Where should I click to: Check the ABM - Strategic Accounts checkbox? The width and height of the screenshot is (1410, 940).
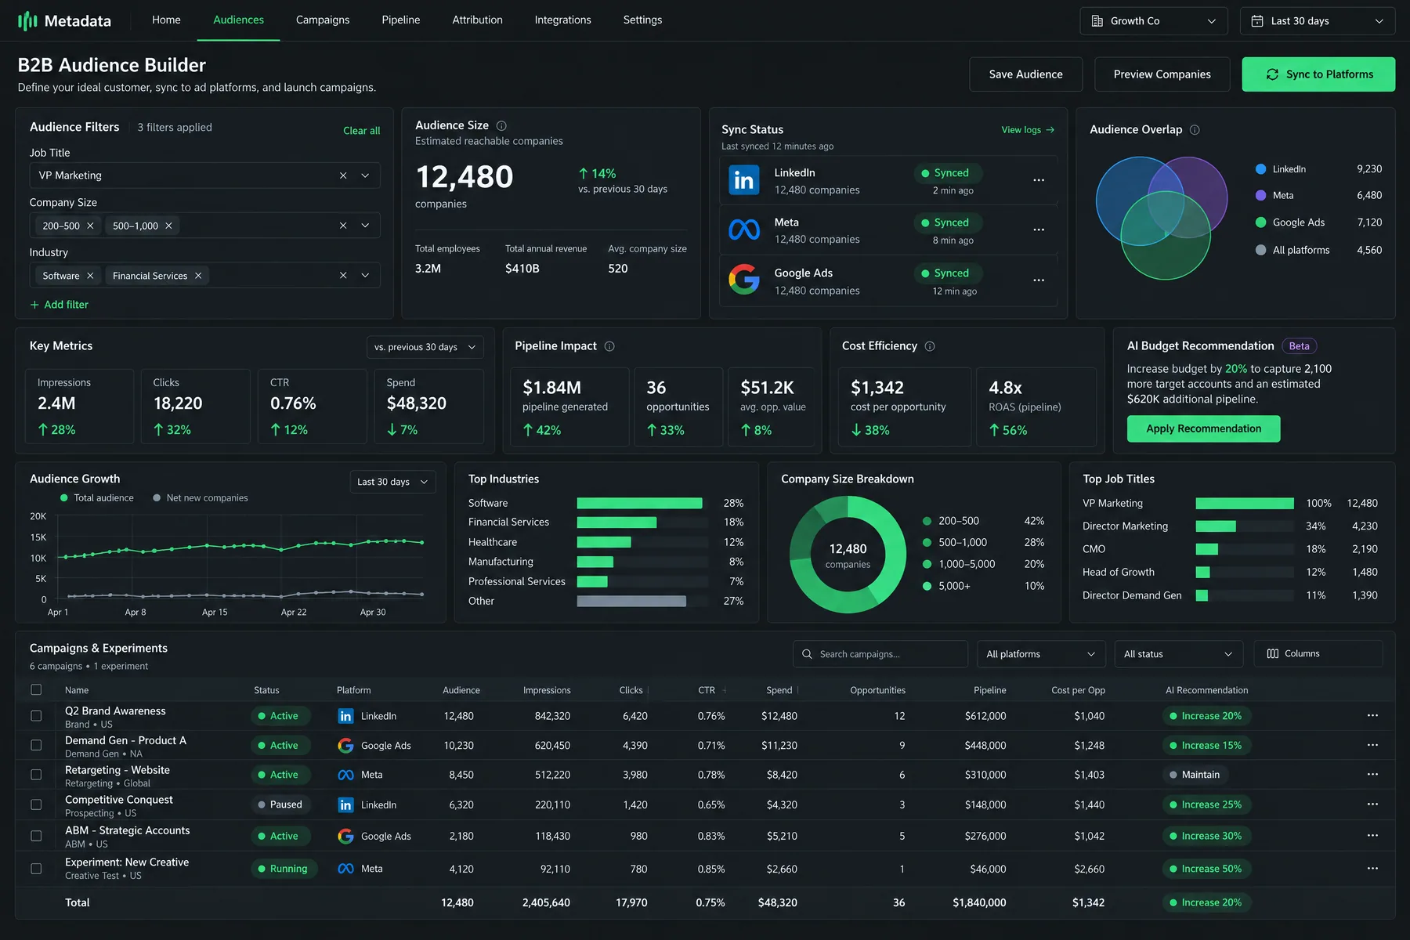(36, 836)
